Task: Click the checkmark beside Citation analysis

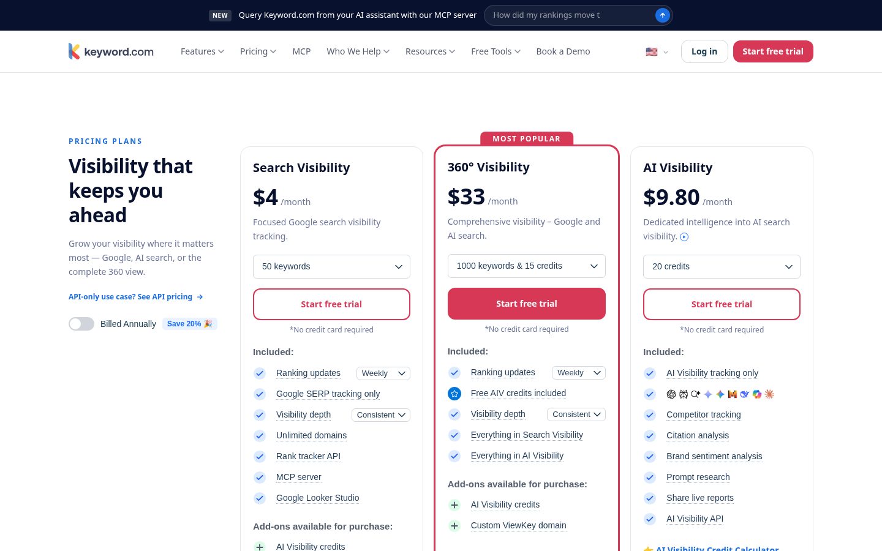Action: click(x=650, y=436)
